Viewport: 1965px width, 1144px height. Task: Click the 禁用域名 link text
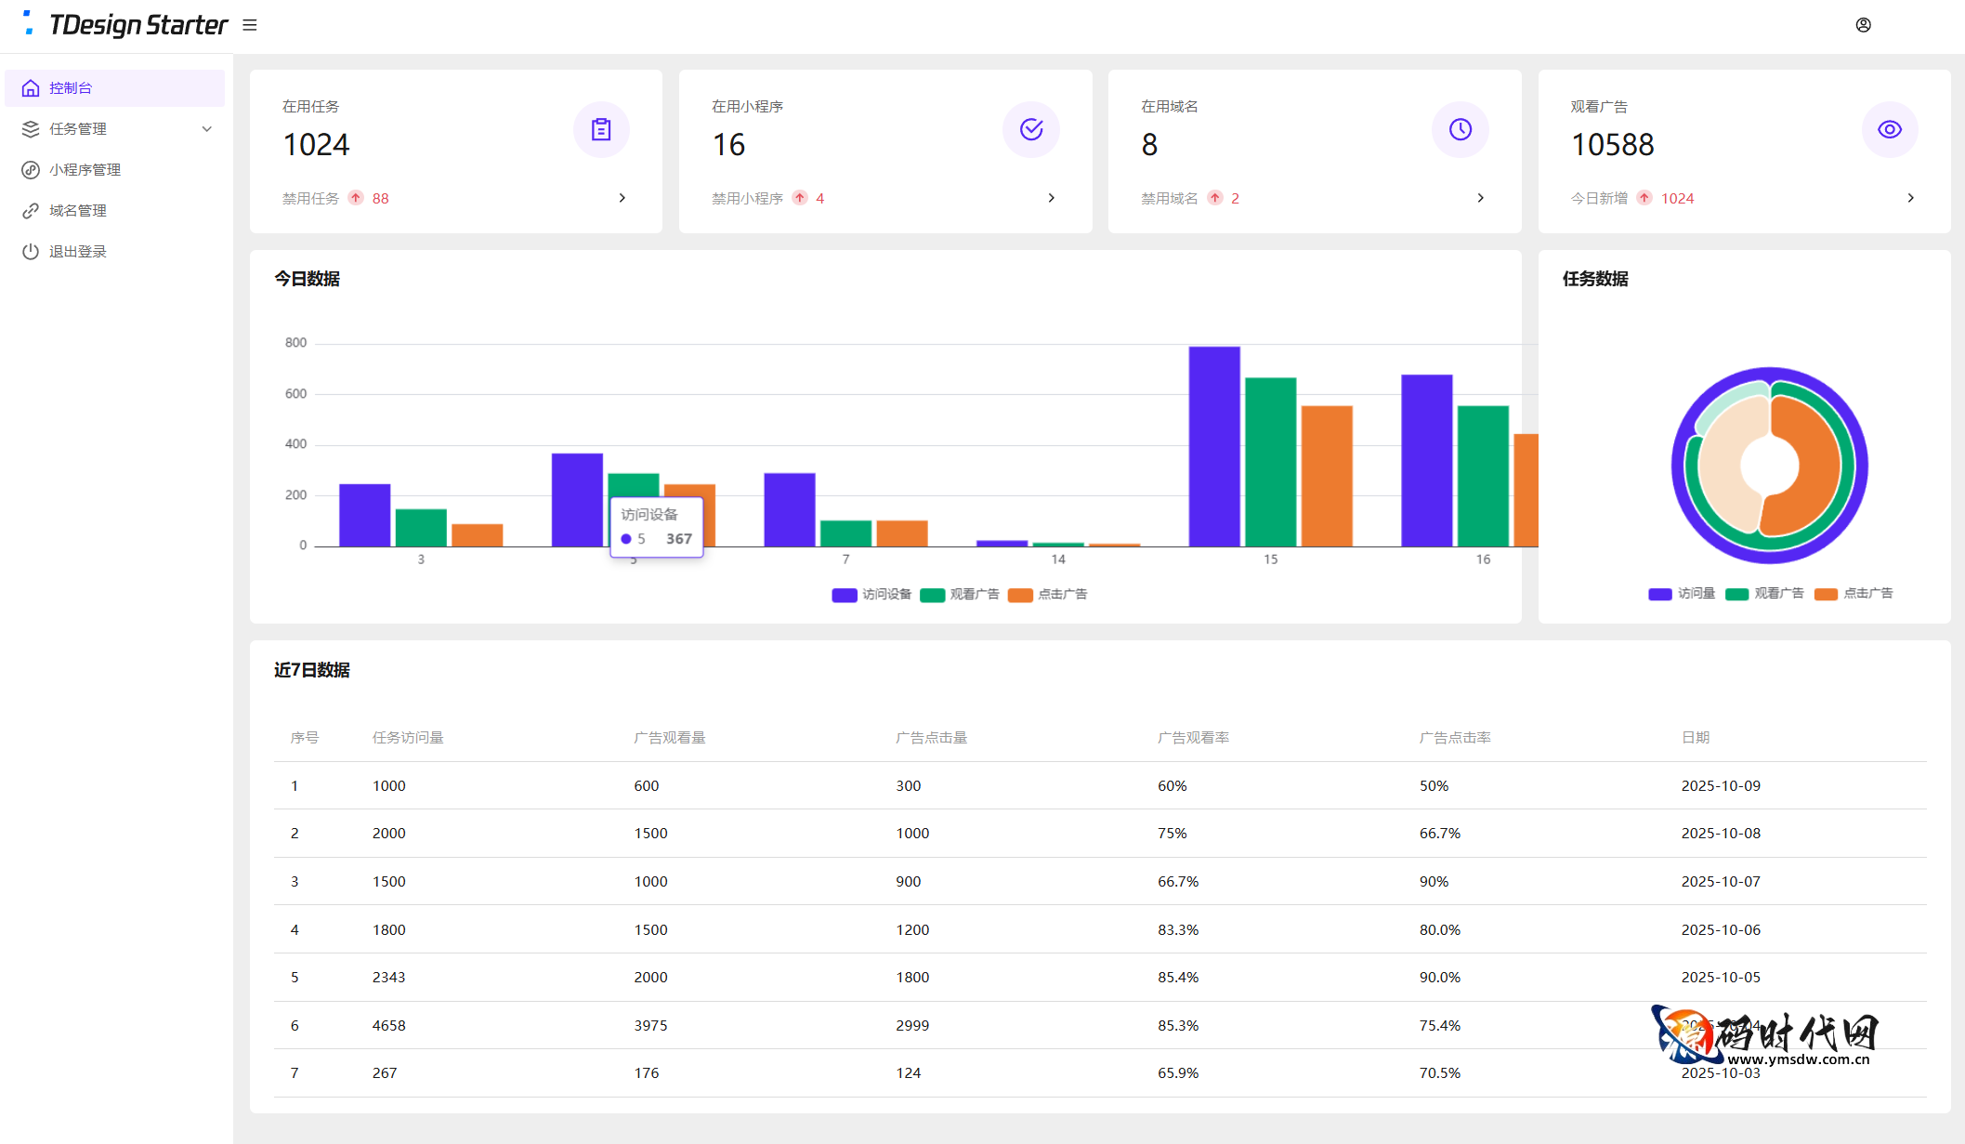(x=1169, y=198)
